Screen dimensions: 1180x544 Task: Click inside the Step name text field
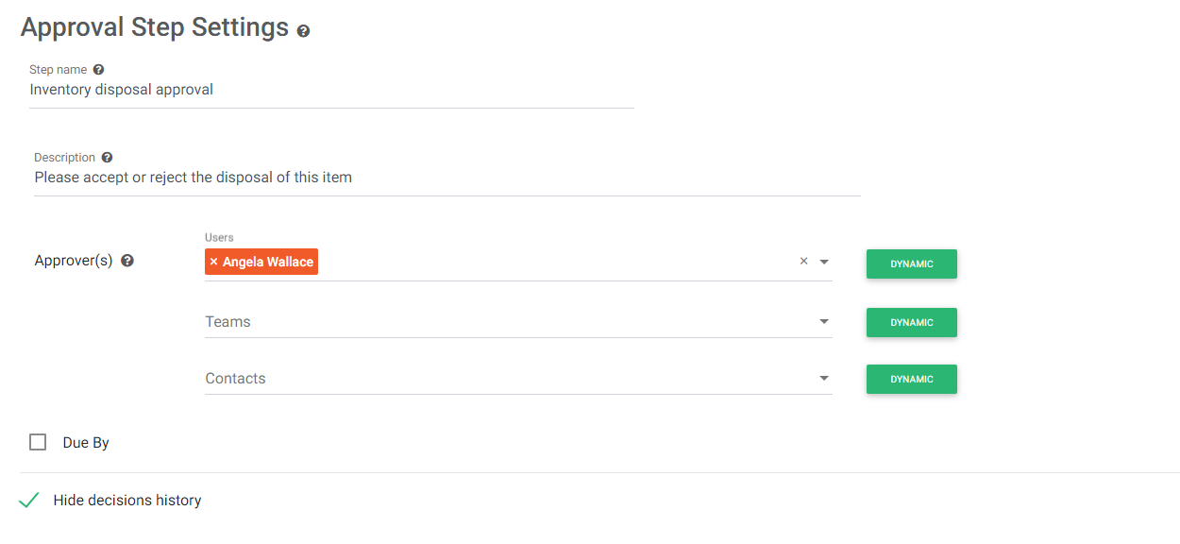(330, 90)
